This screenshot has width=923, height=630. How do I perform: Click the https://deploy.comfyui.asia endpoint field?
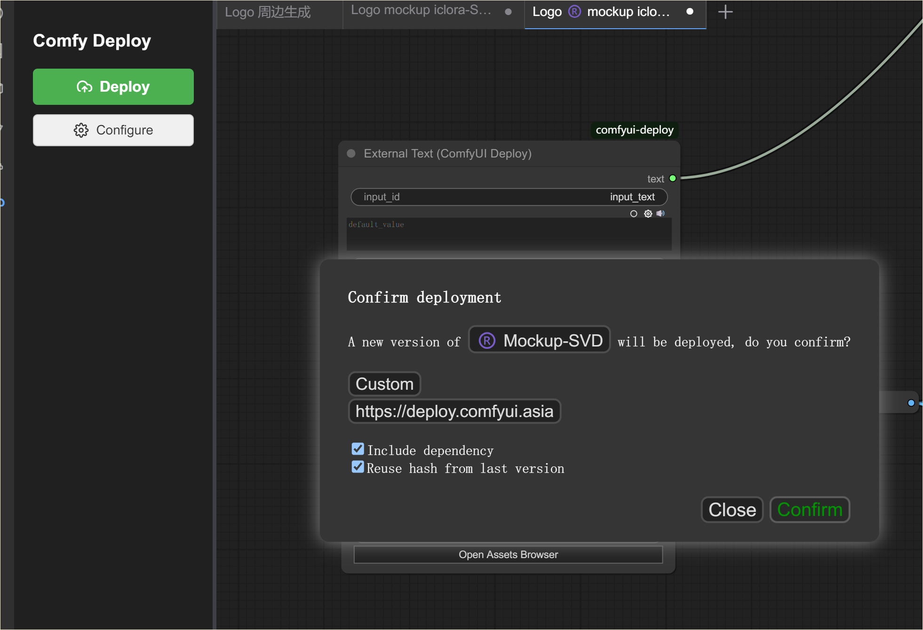[x=454, y=411]
